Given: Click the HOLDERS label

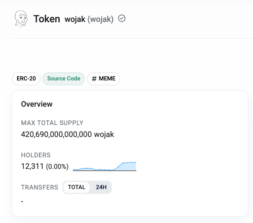Looking at the screenshot, I should (36, 155).
